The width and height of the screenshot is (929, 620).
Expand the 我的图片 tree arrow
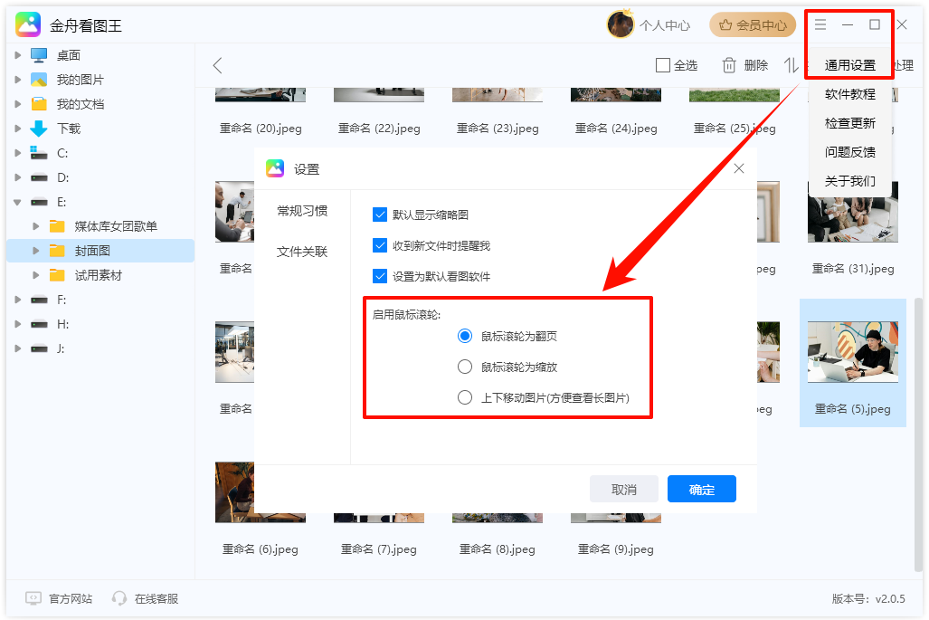tap(17, 80)
